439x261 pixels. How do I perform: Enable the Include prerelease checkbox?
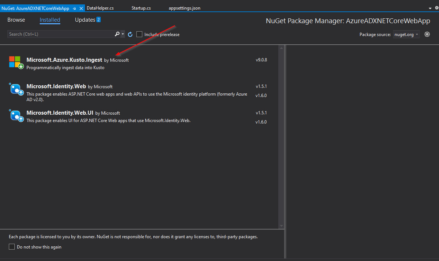point(139,34)
